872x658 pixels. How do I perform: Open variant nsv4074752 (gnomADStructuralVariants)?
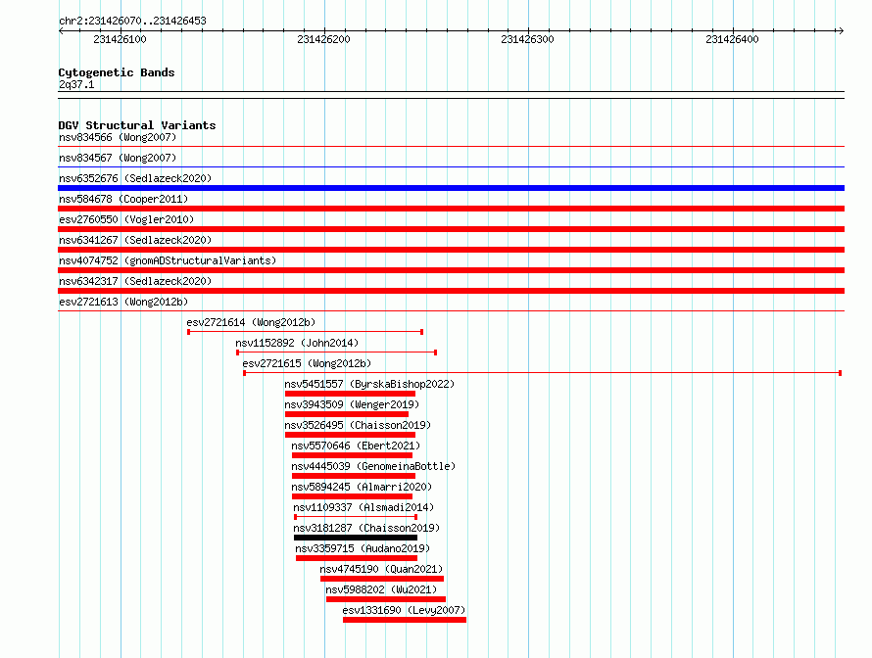tap(168, 260)
